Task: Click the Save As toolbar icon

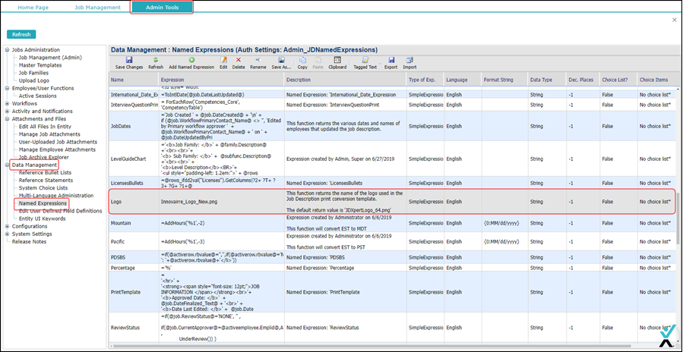Action: (x=282, y=60)
